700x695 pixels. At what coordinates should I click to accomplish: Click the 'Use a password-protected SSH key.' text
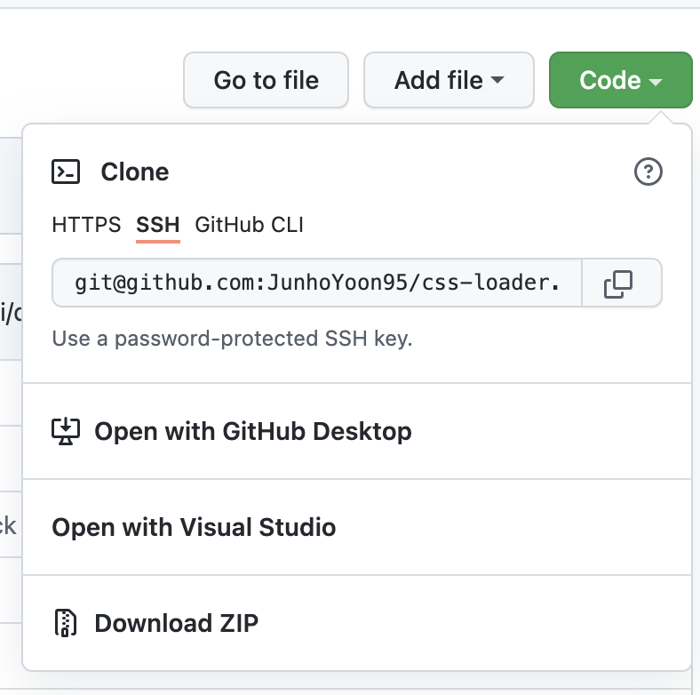[x=232, y=339]
